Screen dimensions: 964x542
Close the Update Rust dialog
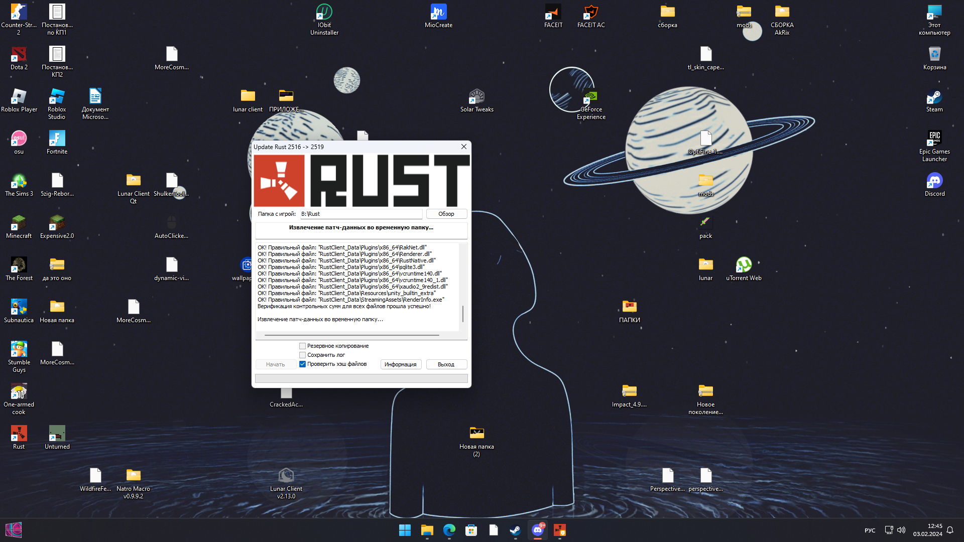(463, 147)
